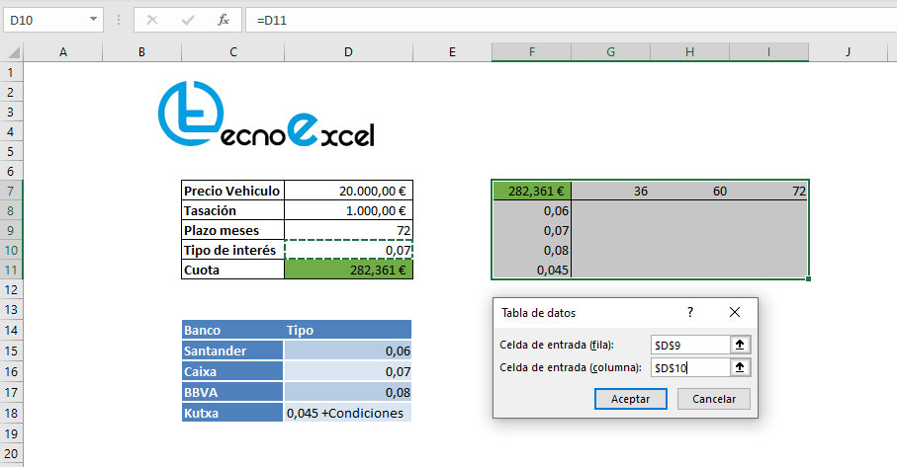Click data table header cell 36

pyautogui.click(x=610, y=191)
